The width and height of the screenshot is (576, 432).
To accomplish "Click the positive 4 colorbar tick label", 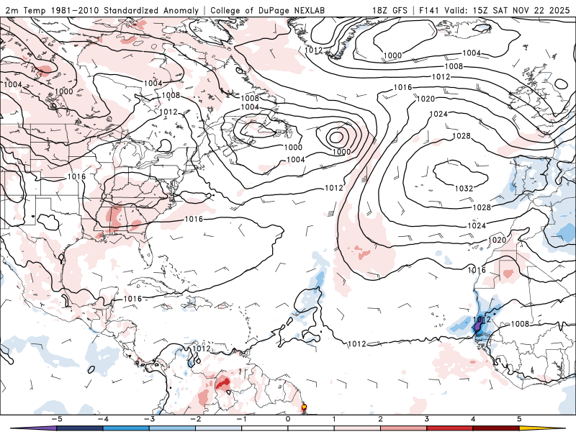I will [473, 419].
